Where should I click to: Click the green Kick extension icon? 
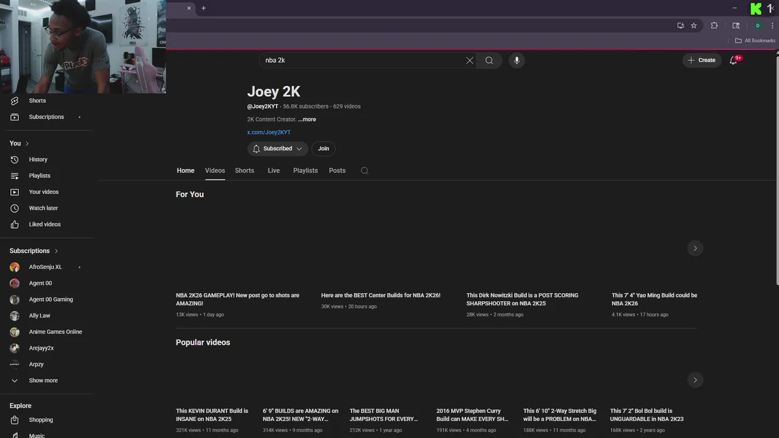(x=756, y=9)
